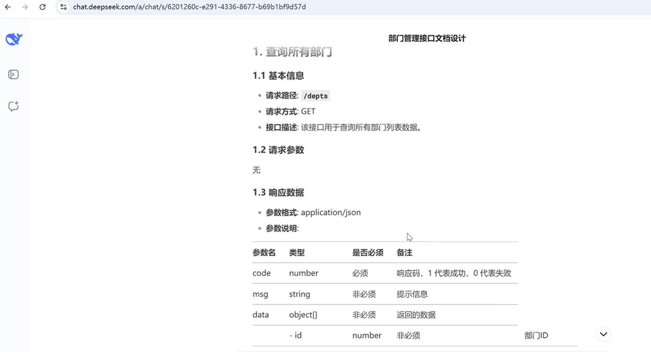651x352 pixels.
Task: Open the sidebar with the expand icon
Action: click(13, 74)
